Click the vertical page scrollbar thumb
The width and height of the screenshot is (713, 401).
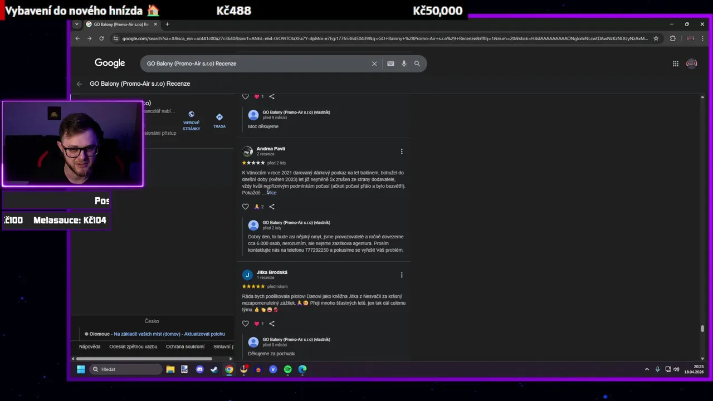[x=702, y=329]
